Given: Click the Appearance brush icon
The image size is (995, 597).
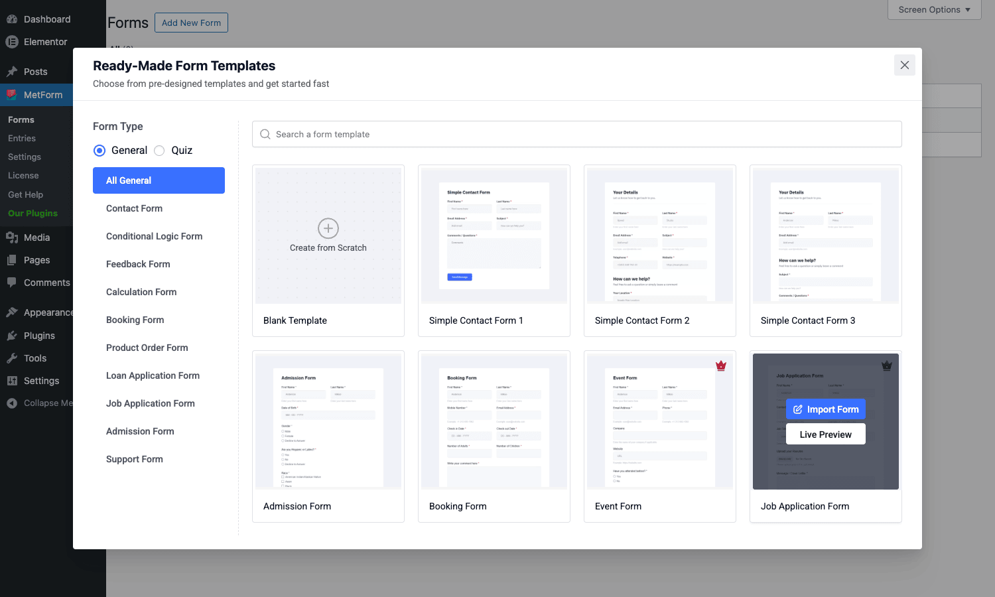Looking at the screenshot, I should pos(12,312).
